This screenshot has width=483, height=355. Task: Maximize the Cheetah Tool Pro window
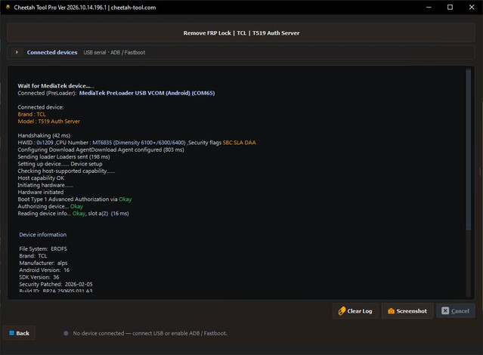point(450,7)
